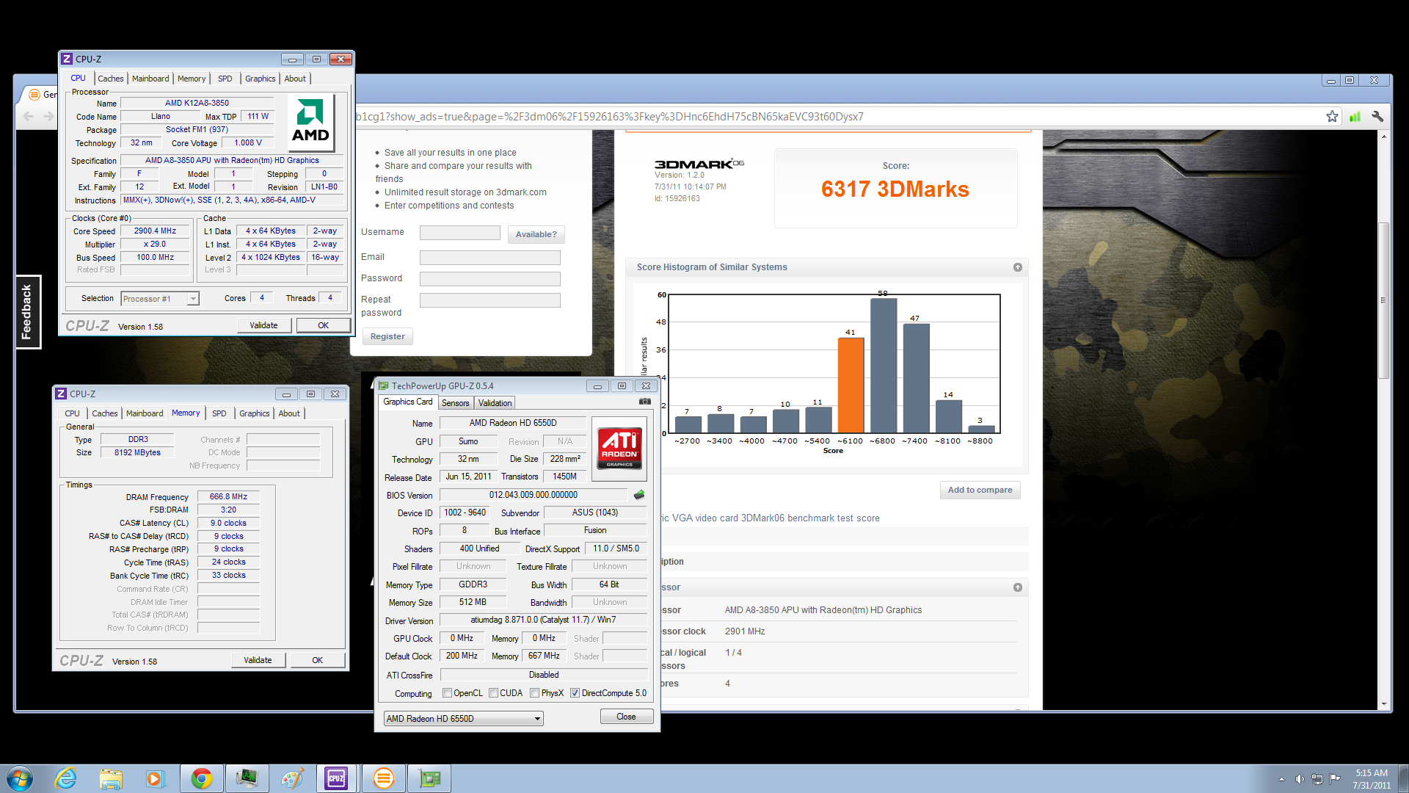Click the browser address bar URL

pos(609,117)
